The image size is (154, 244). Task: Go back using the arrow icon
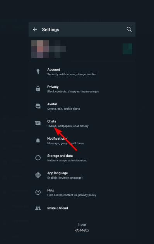coord(35,29)
